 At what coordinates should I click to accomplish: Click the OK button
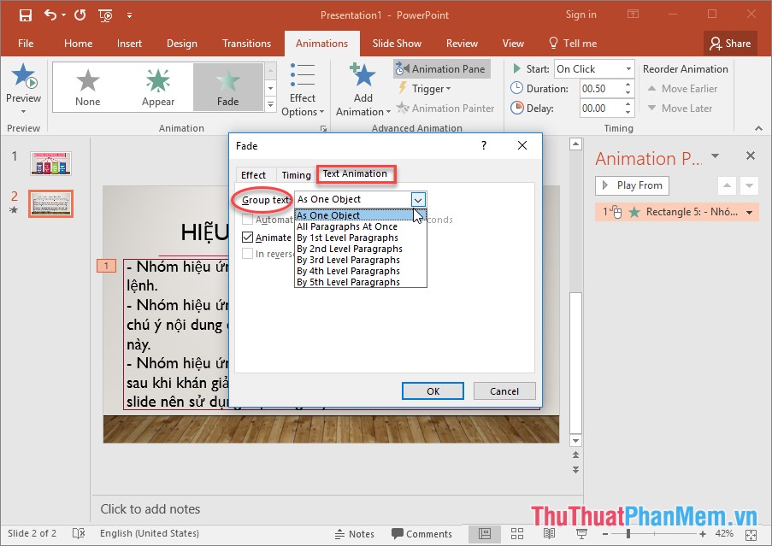click(433, 390)
